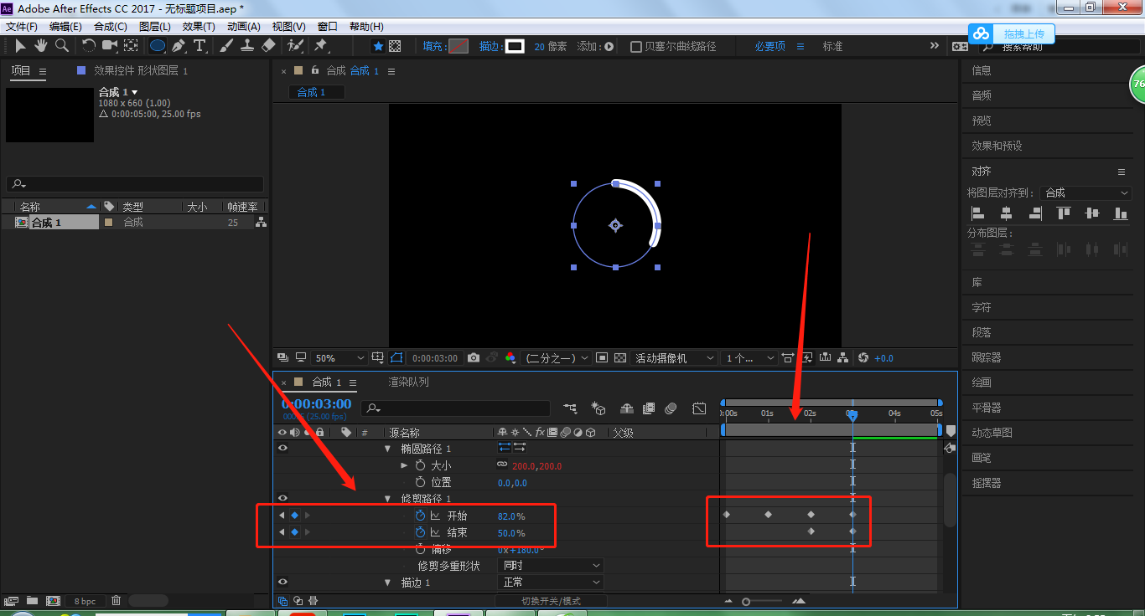This screenshot has height=616, width=1145.
Task: Click the timeline search field
Action: [456, 408]
